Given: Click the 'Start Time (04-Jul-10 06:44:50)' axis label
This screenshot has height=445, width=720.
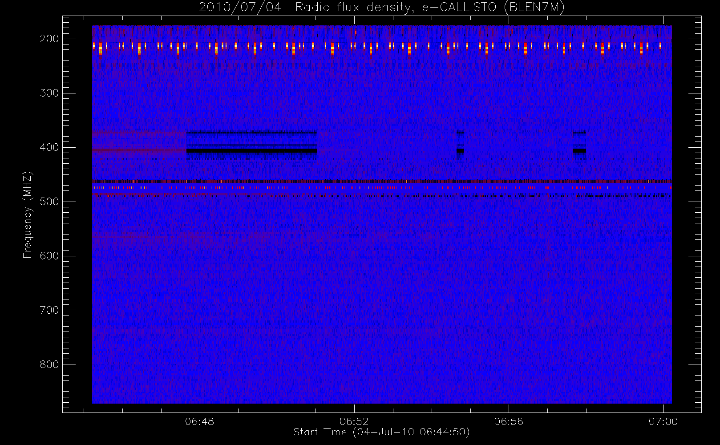Looking at the screenshot, I should tap(381, 432).
